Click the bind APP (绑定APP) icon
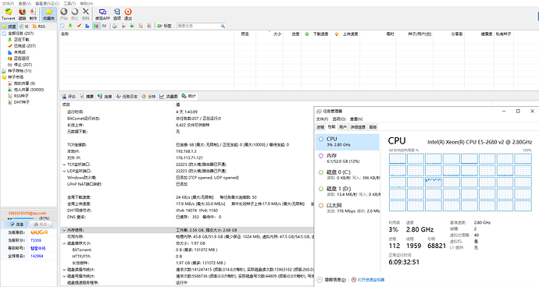The width and height of the screenshot is (539, 287). pyautogui.click(x=102, y=14)
